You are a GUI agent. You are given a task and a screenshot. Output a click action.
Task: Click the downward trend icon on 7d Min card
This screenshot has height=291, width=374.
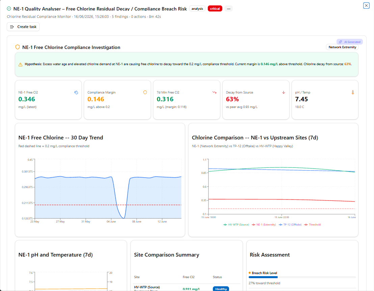[x=215, y=92]
